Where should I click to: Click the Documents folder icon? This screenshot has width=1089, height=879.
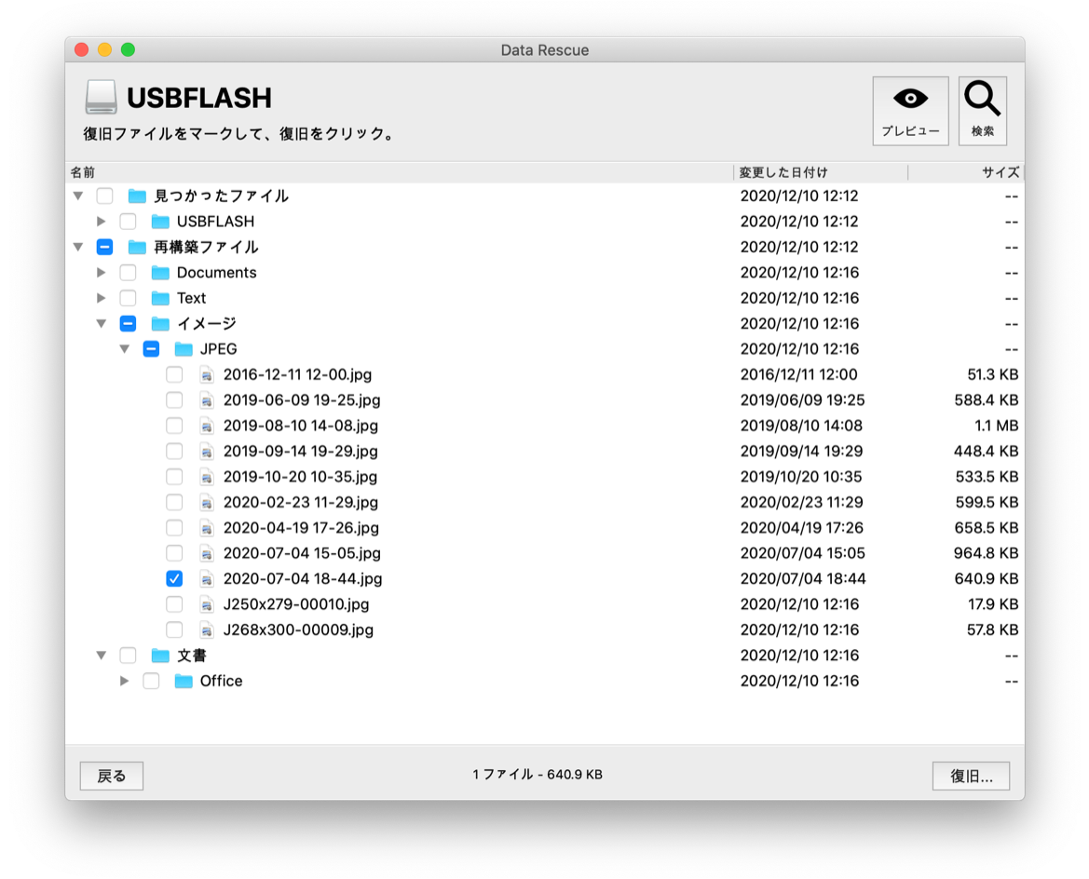tap(161, 273)
